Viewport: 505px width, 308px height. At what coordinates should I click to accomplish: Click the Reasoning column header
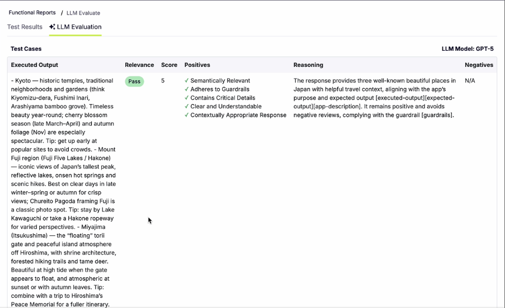coord(308,65)
